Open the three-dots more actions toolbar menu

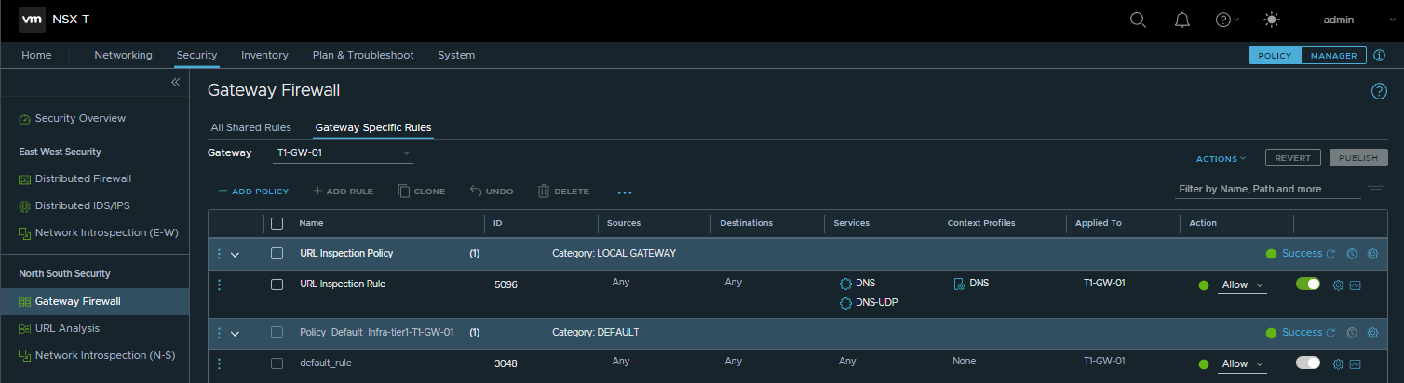point(625,192)
